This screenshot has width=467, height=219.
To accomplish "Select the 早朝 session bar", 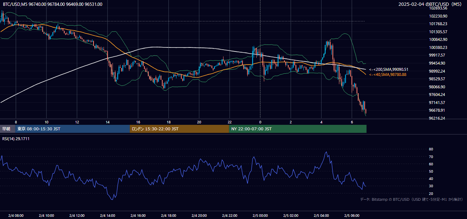I will pos(7,129).
